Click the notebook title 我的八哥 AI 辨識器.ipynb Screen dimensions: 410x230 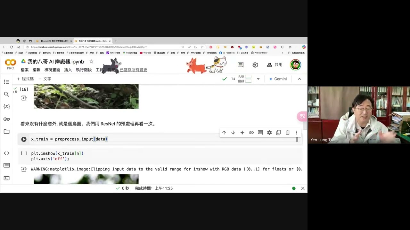point(56,62)
